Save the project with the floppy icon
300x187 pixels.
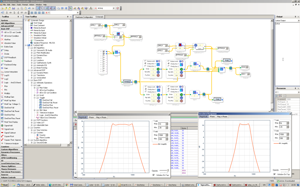13,8
